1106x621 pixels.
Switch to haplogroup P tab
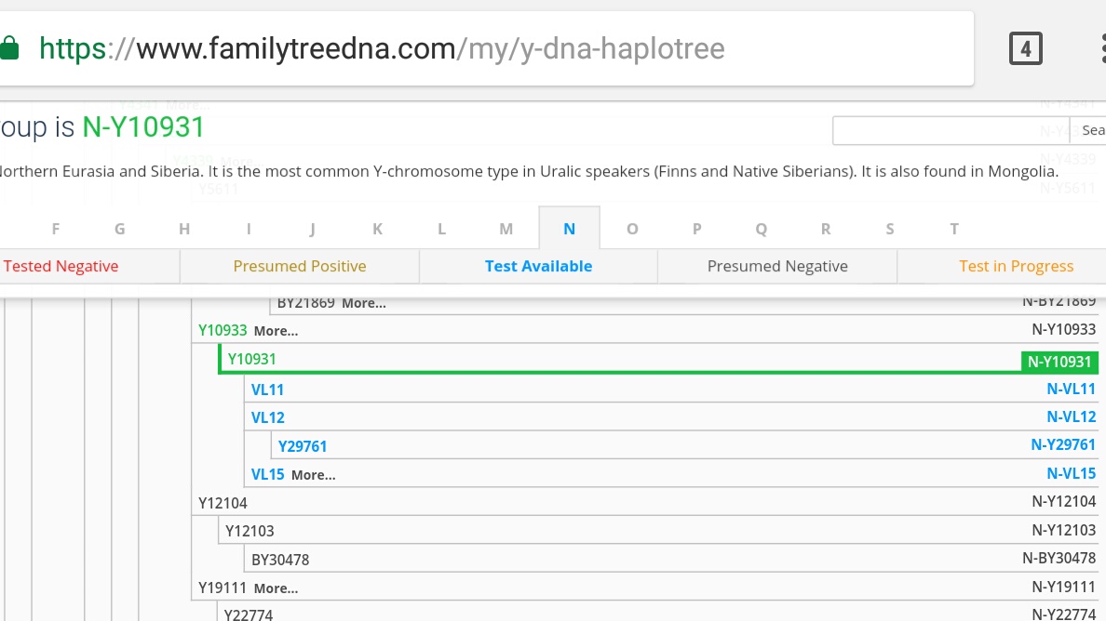pos(697,229)
